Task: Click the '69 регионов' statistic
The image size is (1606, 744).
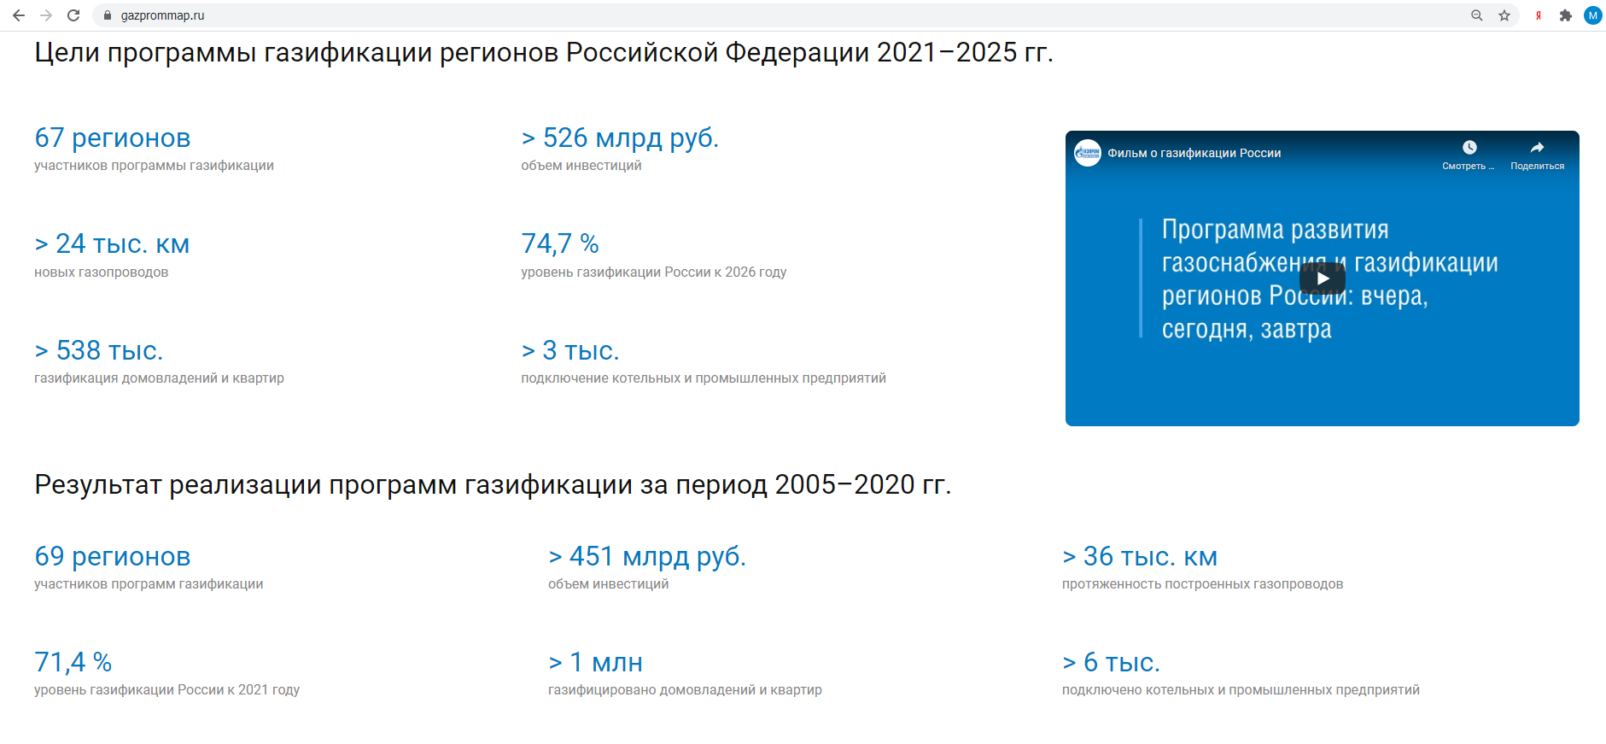Action: coord(113,556)
